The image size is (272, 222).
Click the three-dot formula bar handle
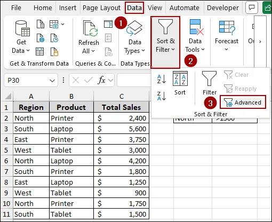coord(63,80)
